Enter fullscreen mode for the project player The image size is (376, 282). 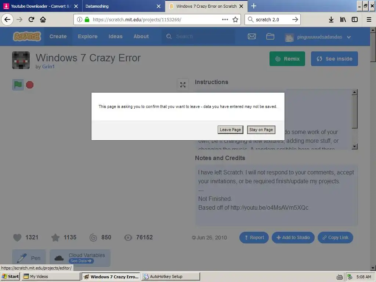183,85
